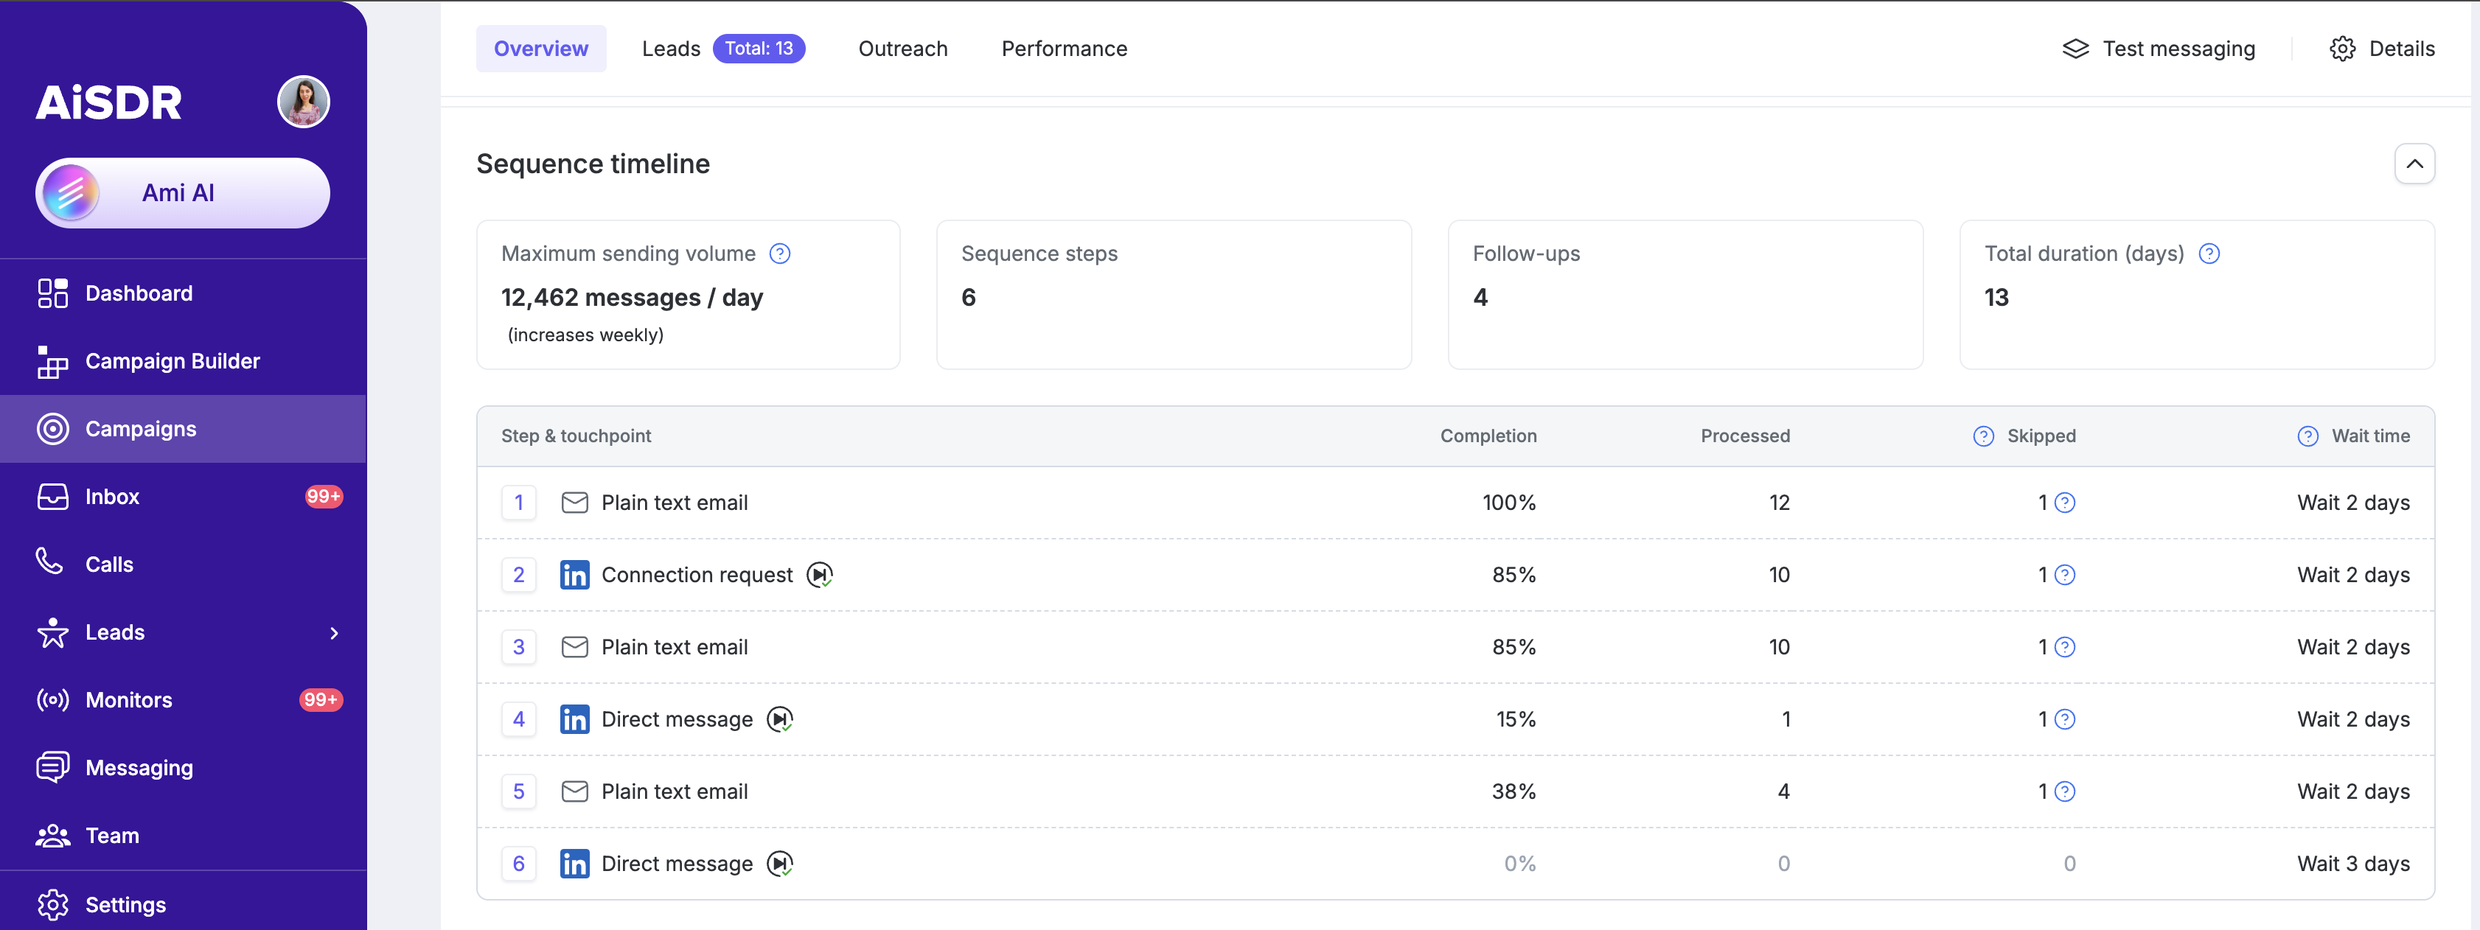The width and height of the screenshot is (2480, 930).
Task: Expand the Leads sidebar submenu chevron
Action: [x=334, y=632]
